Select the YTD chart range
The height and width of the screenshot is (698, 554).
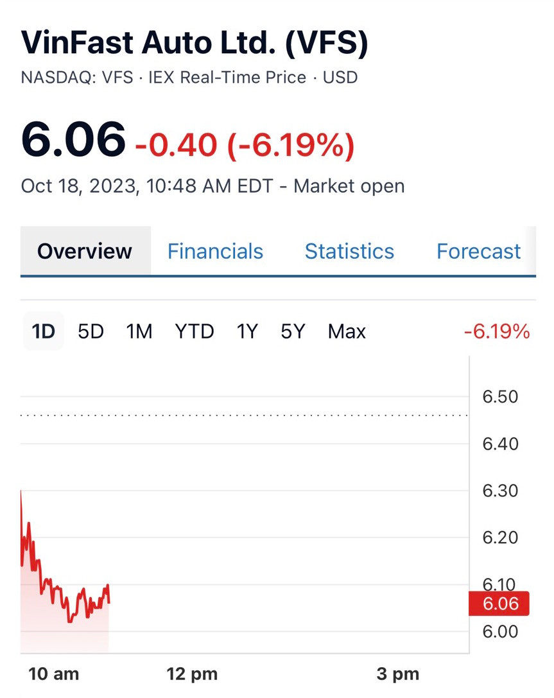point(194,331)
